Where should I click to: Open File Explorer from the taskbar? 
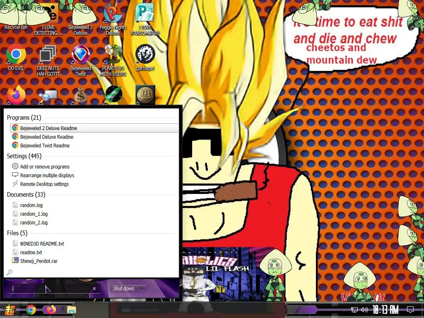click(71, 310)
